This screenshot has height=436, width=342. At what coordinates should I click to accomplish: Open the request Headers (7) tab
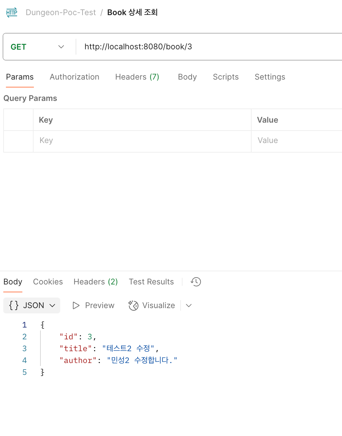[x=137, y=77]
